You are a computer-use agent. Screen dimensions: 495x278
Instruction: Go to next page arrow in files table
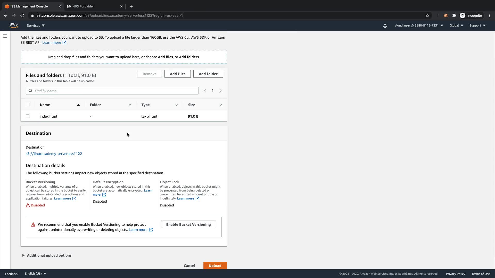click(x=220, y=91)
